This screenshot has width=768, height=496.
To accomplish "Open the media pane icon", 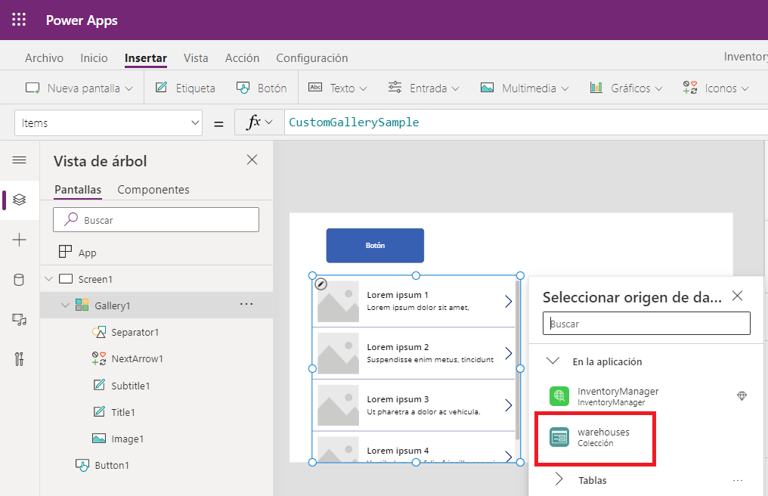I will [x=19, y=320].
